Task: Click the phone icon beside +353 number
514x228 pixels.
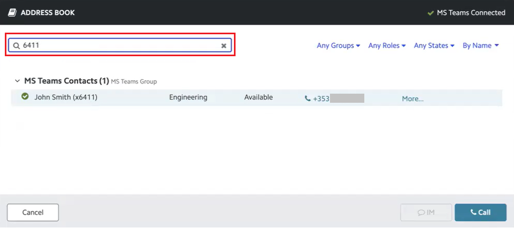Action: (307, 98)
